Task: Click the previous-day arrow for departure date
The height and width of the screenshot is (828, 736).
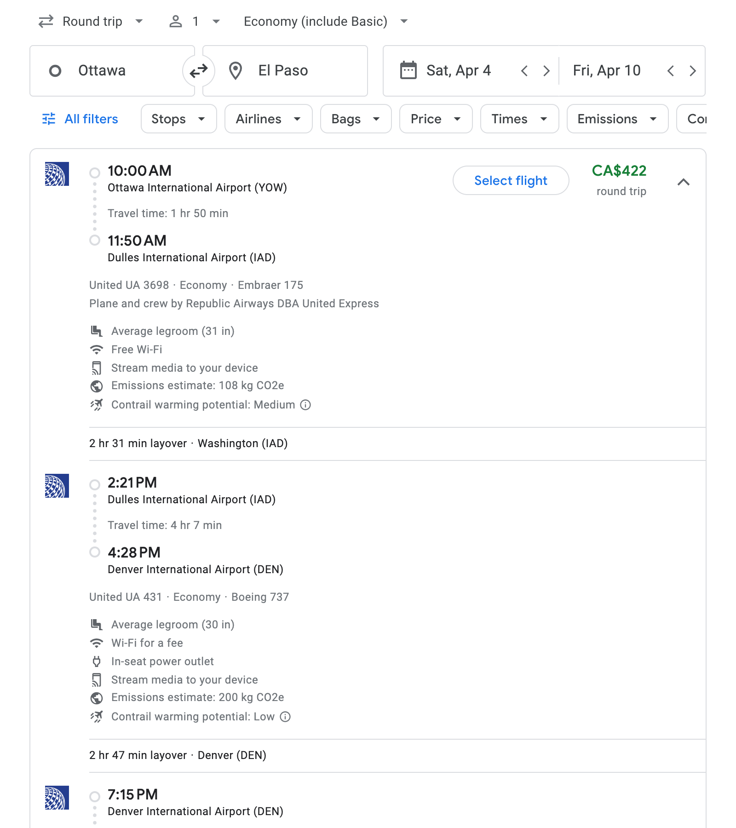Action: click(524, 71)
